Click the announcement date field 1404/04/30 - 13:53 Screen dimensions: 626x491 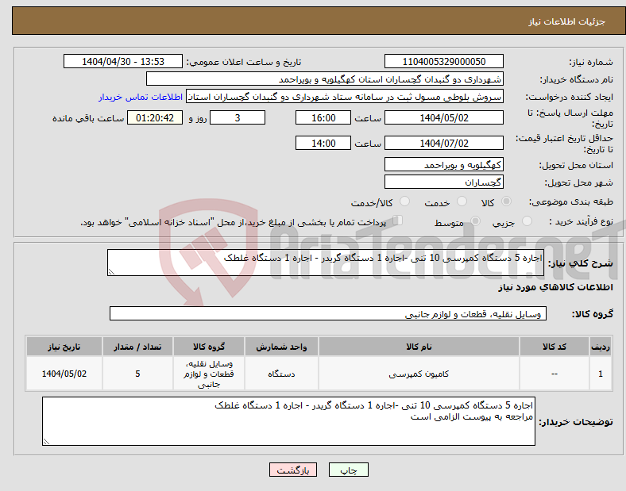click(123, 62)
